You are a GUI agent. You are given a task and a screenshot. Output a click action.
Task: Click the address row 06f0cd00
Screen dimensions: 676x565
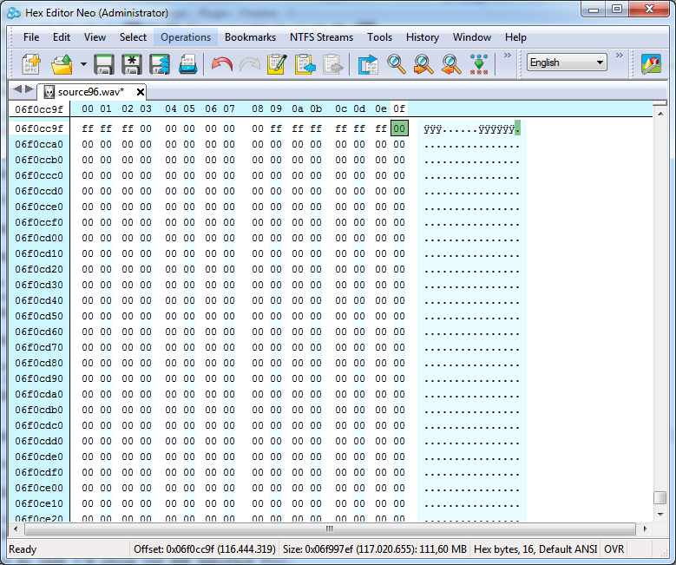click(x=39, y=238)
